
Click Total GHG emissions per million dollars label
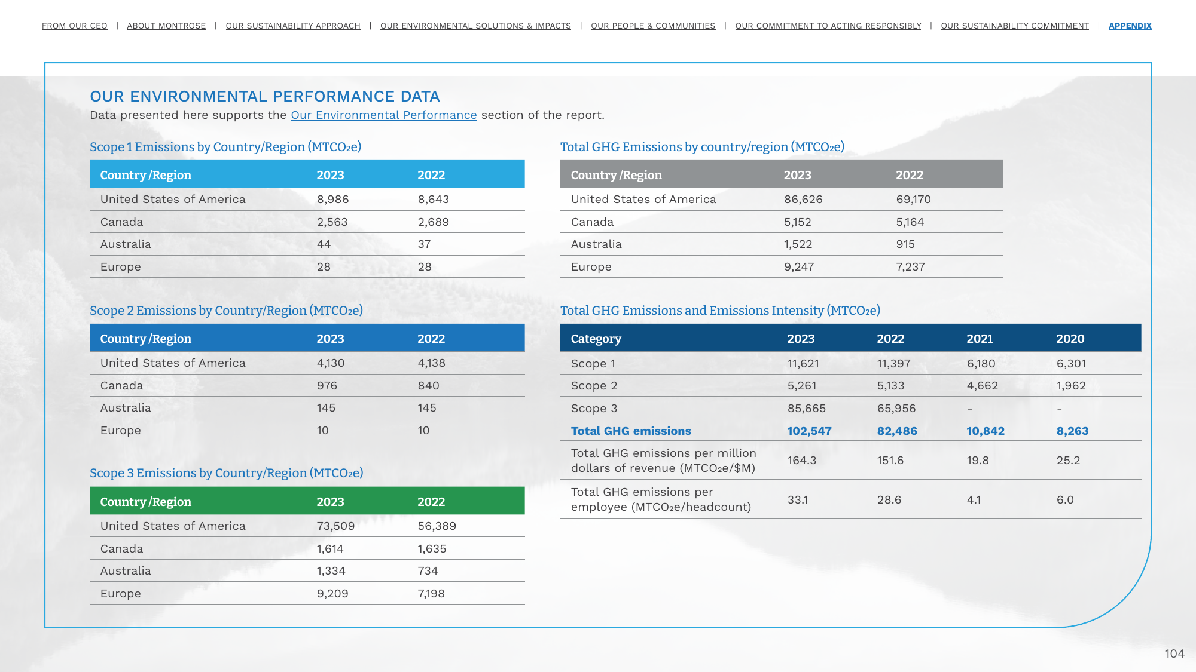tap(664, 461)
